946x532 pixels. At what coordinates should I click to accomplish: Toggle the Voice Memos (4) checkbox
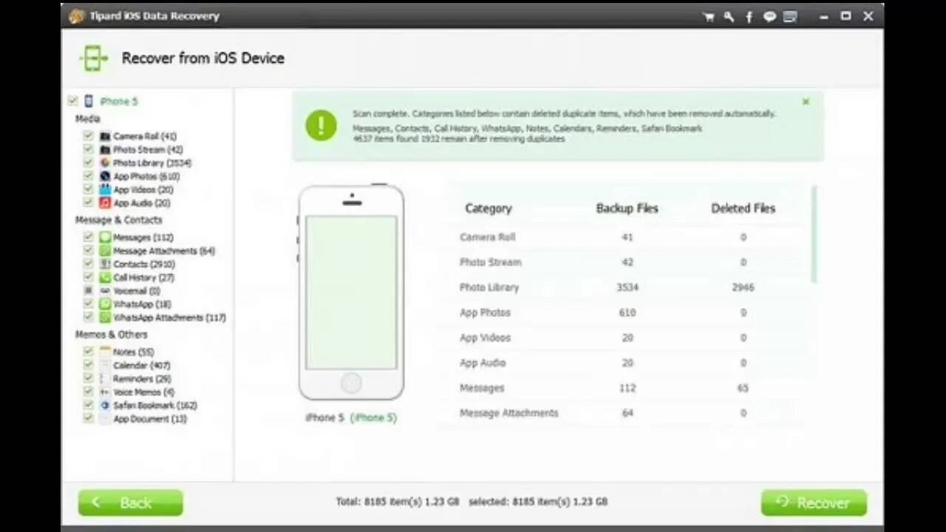click(89, 392)
